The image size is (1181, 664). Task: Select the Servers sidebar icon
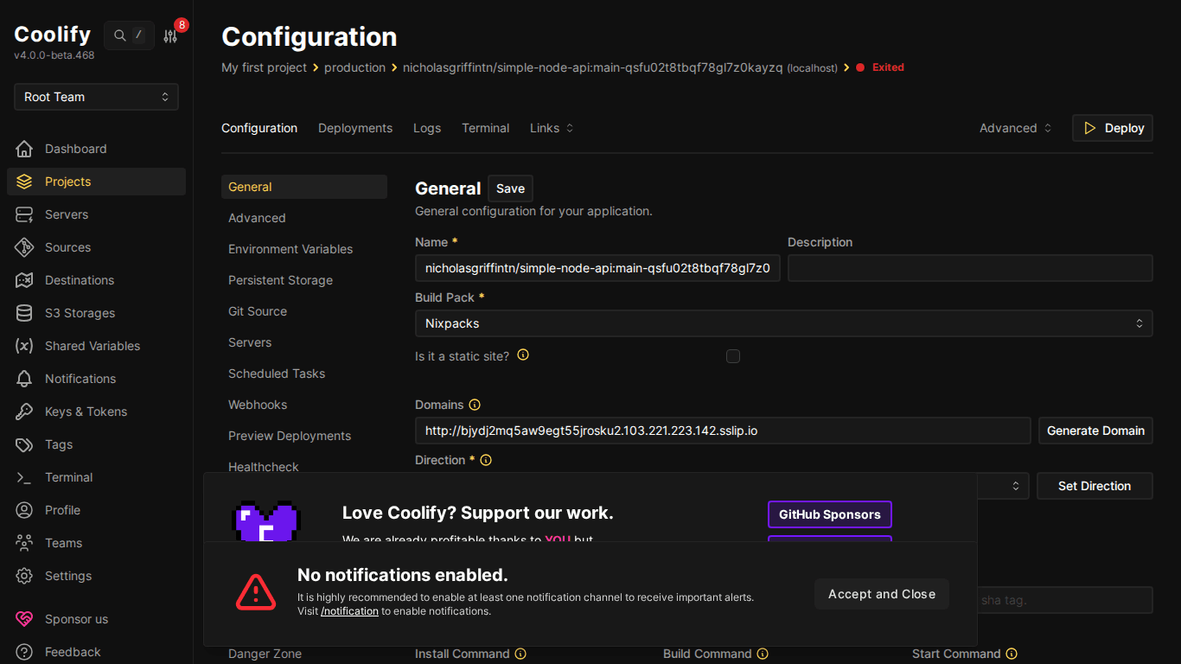(x=27, y=214)
